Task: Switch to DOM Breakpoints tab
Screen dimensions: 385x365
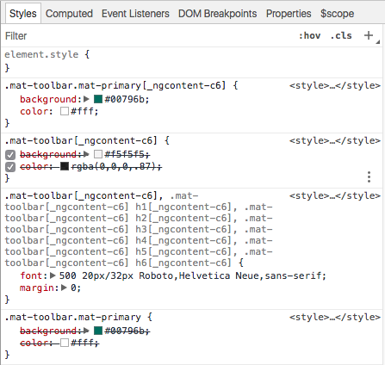Action: click(218, 14)
